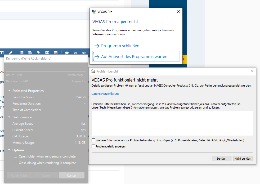This screenshot has height=184, width=260.
Task: Collapse the Estimated Properties section
Action: 9,91
